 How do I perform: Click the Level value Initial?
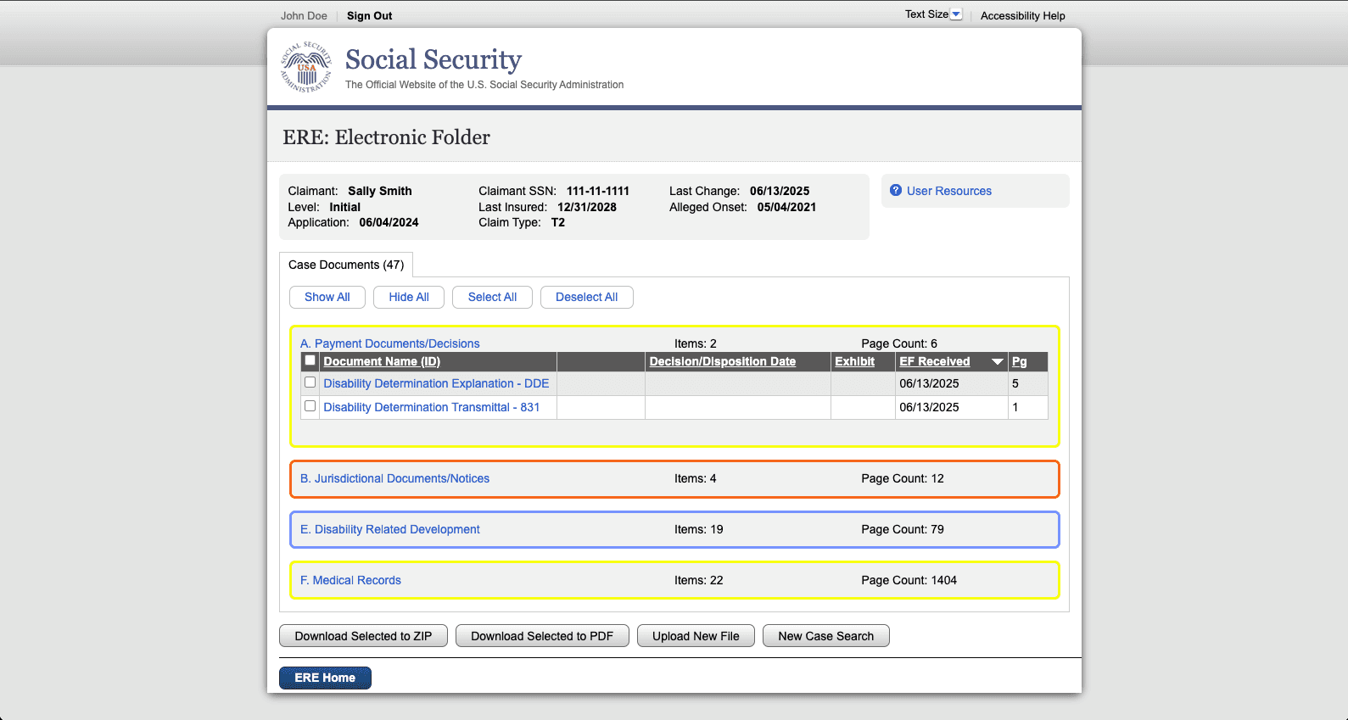pyautogui.click(x=345, y=207)
